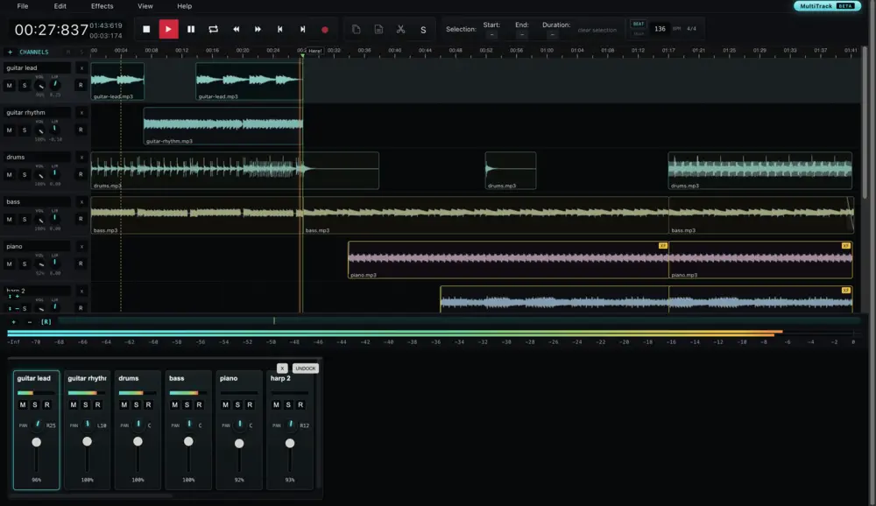Click the selection Start value field
876x506 pixels.
491,35
